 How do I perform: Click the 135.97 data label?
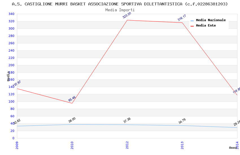click(x=17, y=83)
